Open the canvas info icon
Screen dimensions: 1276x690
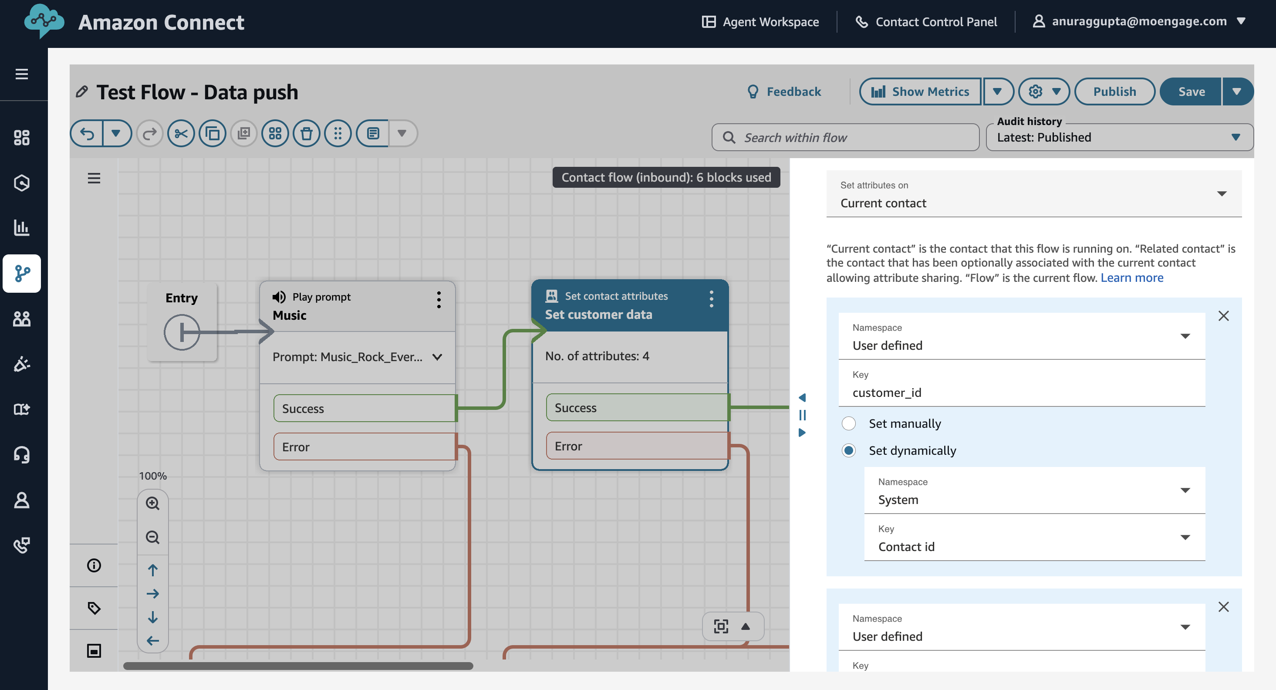(94, 565)
